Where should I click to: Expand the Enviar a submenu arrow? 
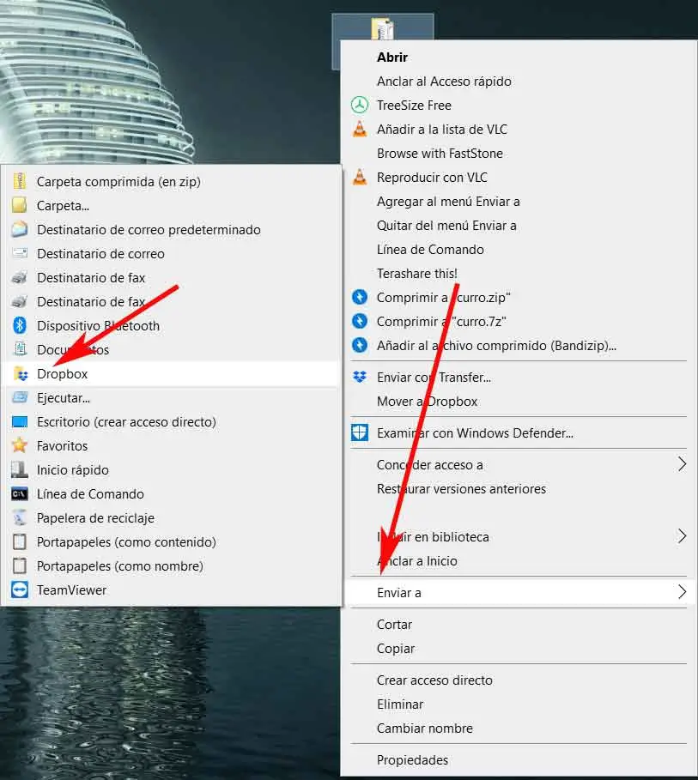point(682,592)
